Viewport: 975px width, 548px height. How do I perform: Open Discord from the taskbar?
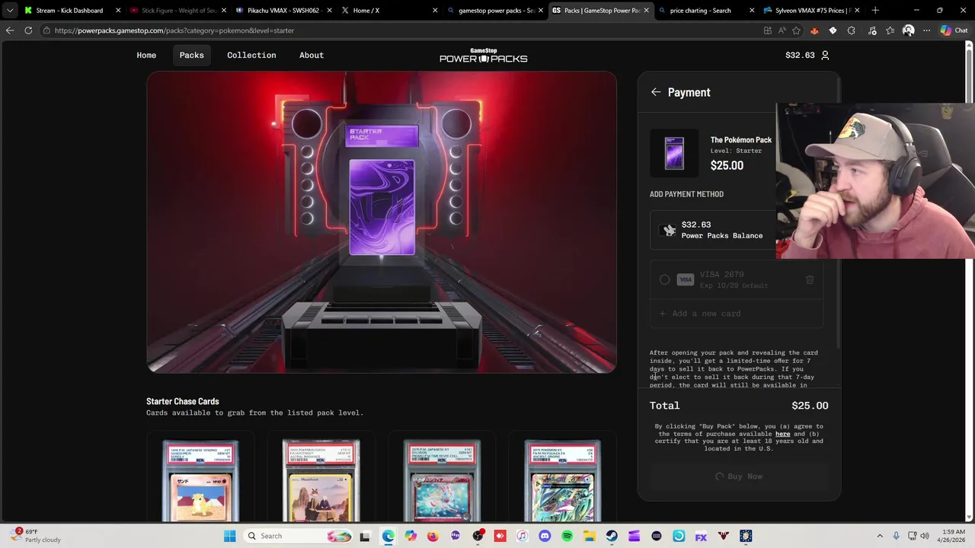[545, 536]
